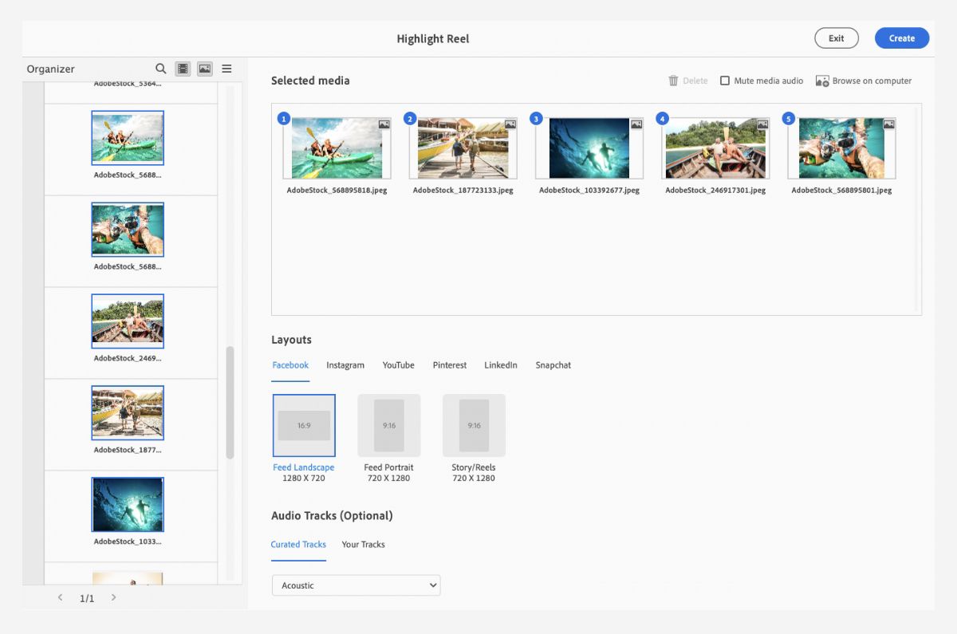Filter Organizer to show only photos

point(205,69)
